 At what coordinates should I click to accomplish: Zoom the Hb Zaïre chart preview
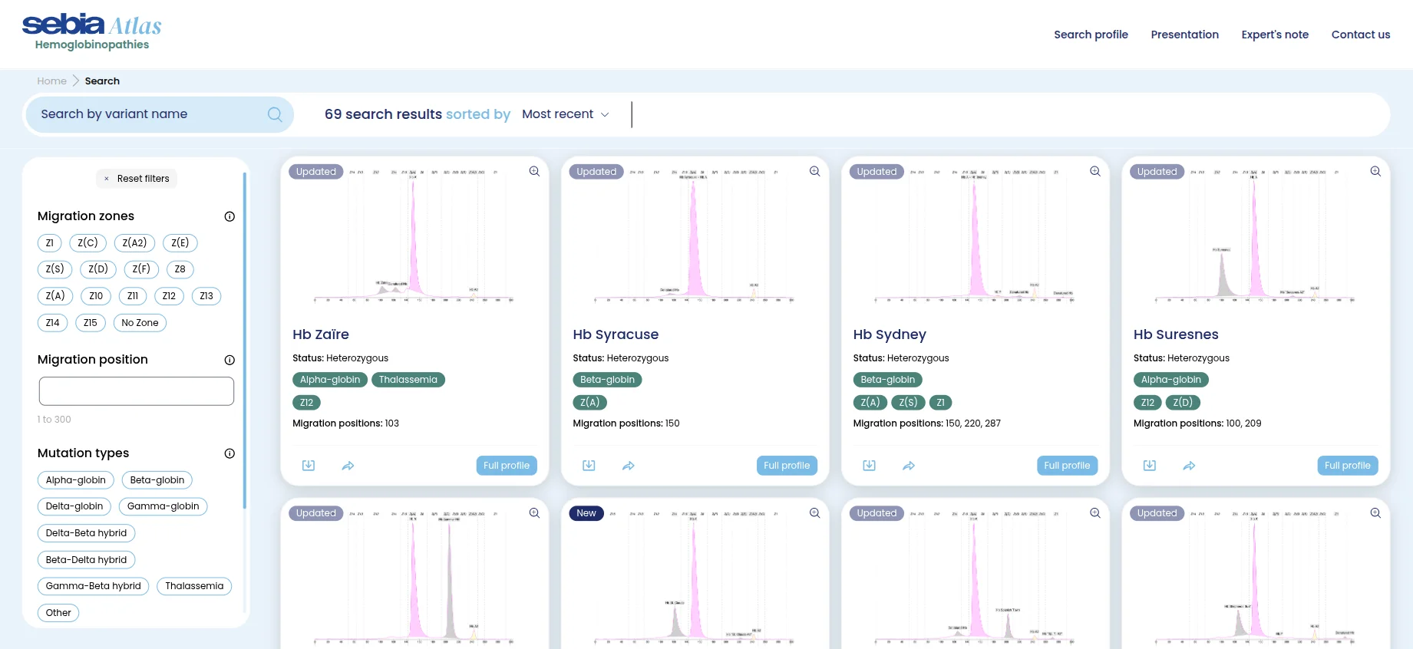534,171
